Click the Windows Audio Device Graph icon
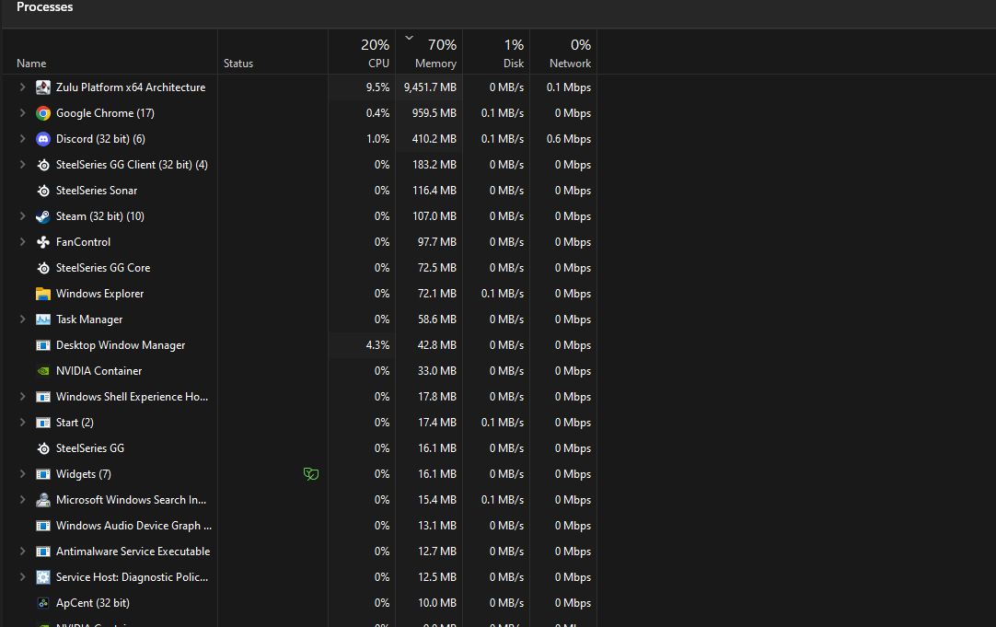Screen dimensions: 996x627 43,526
